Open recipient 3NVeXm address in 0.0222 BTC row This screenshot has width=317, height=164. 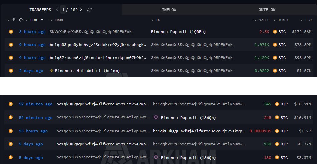point(192,71)
